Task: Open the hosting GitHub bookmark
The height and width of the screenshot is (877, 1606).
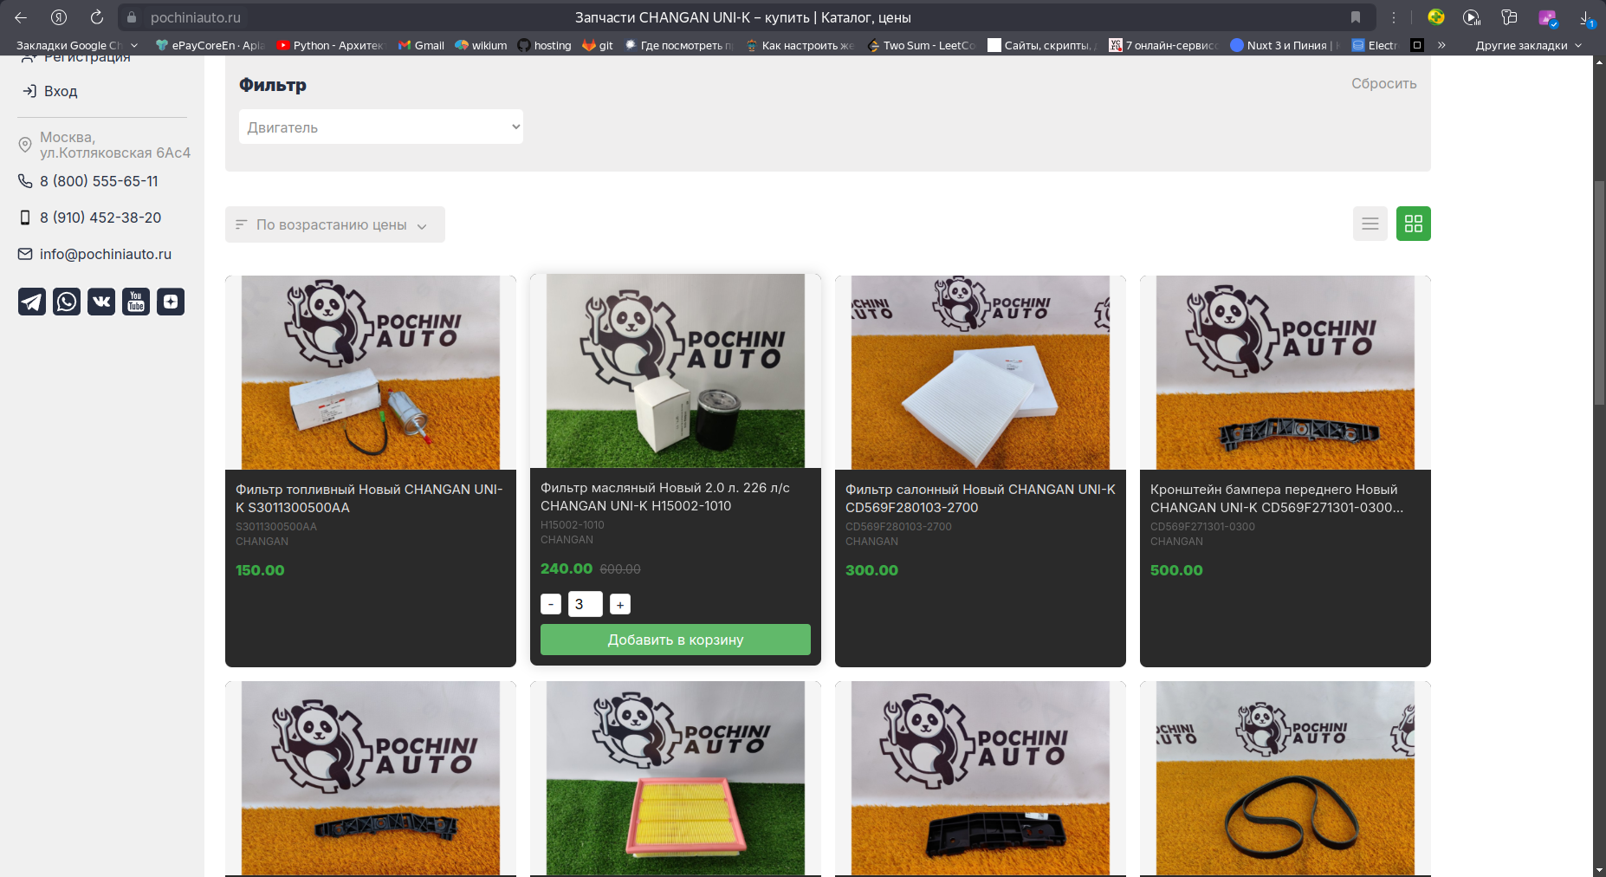Action: point(544,45)
